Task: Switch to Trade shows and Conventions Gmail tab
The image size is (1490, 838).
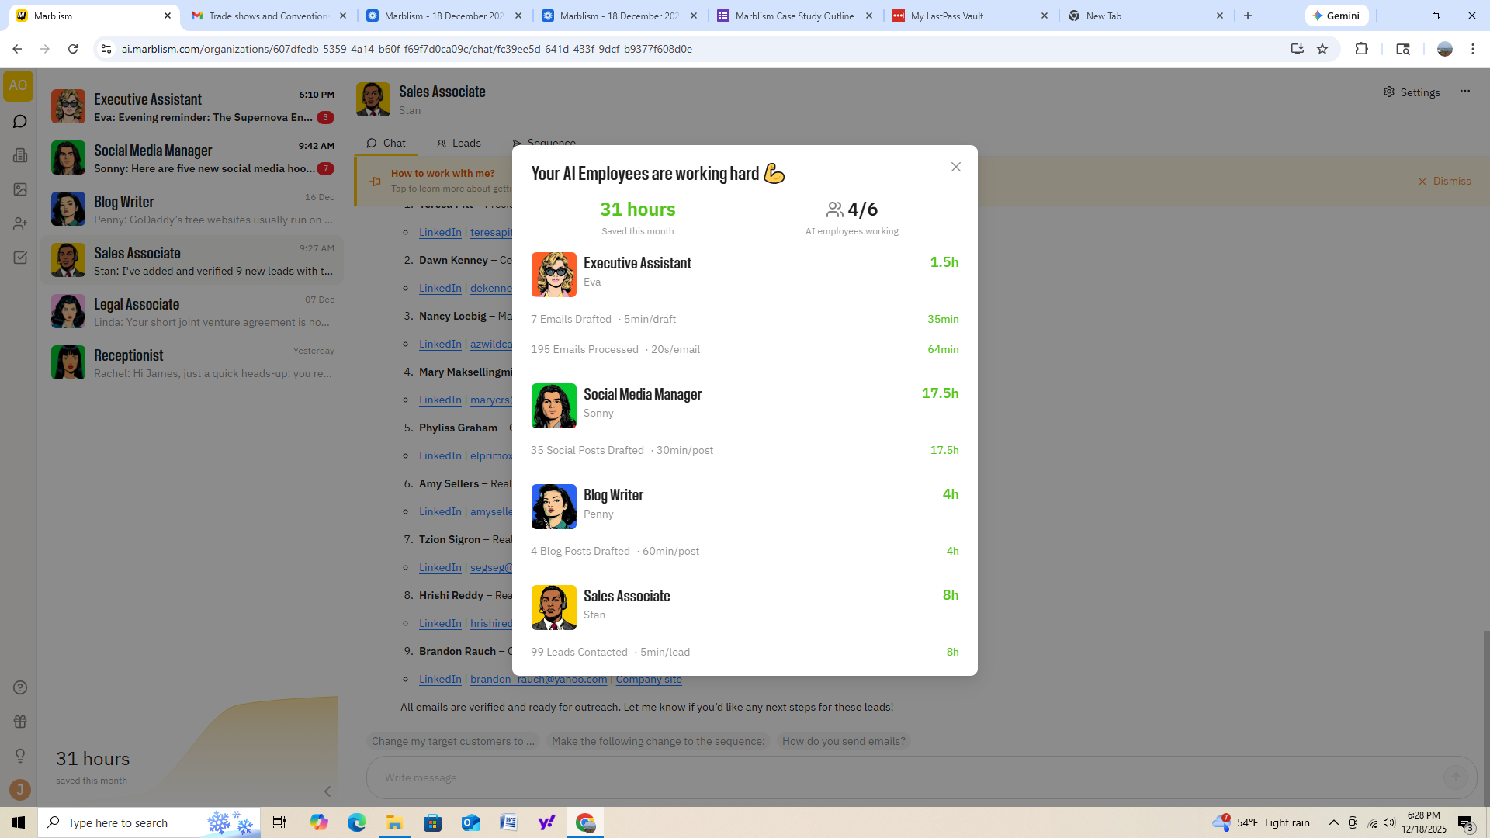Action: 269,16
